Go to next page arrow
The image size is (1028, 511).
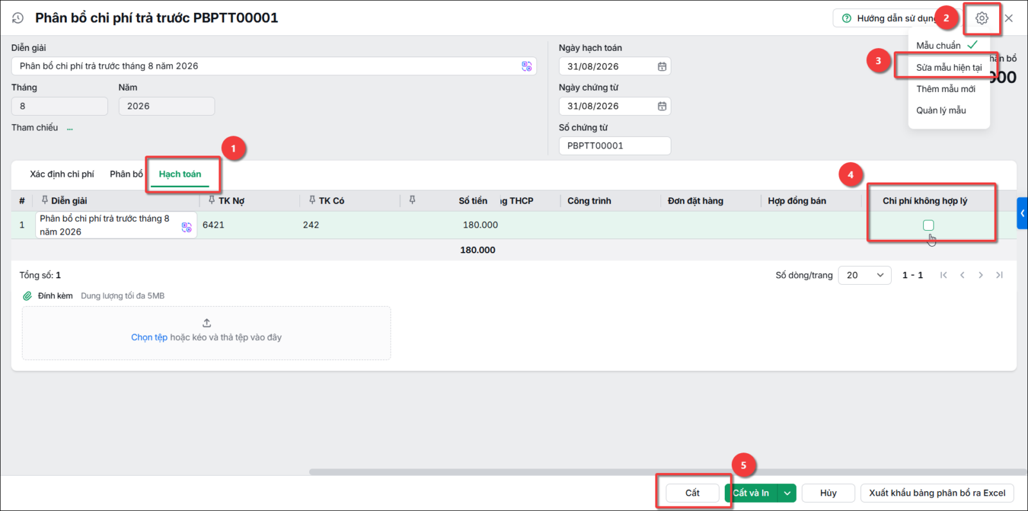[980, 275]
